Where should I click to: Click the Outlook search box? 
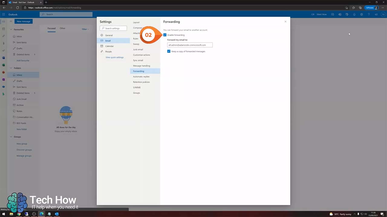coord(66,14)
